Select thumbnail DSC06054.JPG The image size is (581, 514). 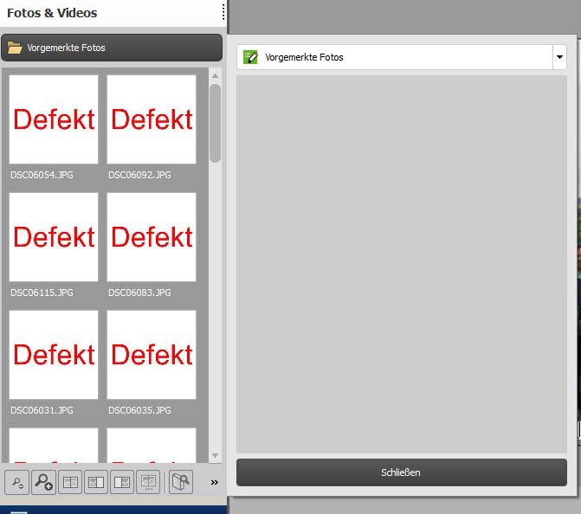click(x=54, y=119)
